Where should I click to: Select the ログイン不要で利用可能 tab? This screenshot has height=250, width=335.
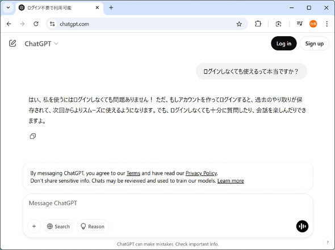(x=60, y=8)
